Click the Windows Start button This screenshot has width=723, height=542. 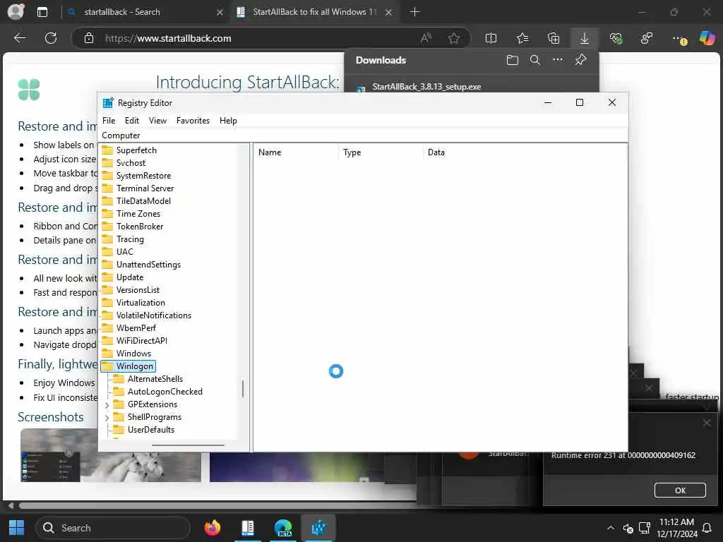17,528
